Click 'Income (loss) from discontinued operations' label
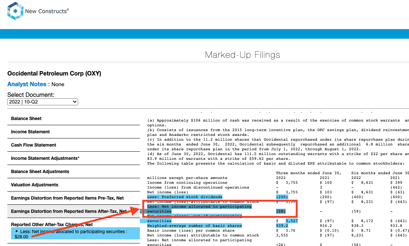409x246 pixels. pyautogui.click(x=198, y=187)
